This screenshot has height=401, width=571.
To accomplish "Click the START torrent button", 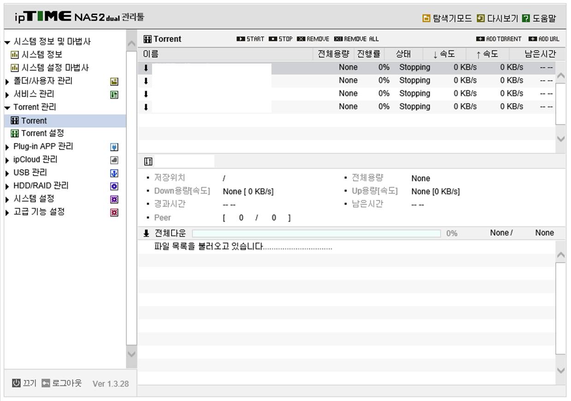I will [250, 39].
